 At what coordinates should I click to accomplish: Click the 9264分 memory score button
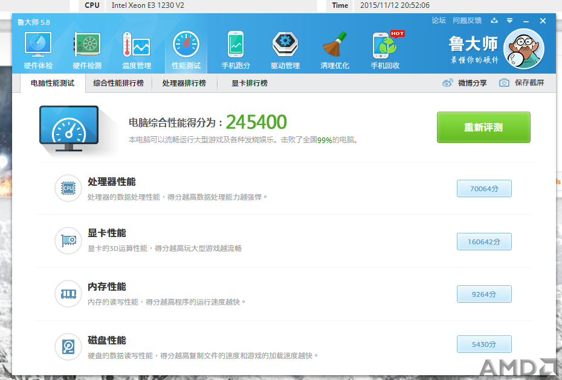coord(484,294)
